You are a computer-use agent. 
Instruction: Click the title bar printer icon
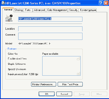(x=3, y=3)
